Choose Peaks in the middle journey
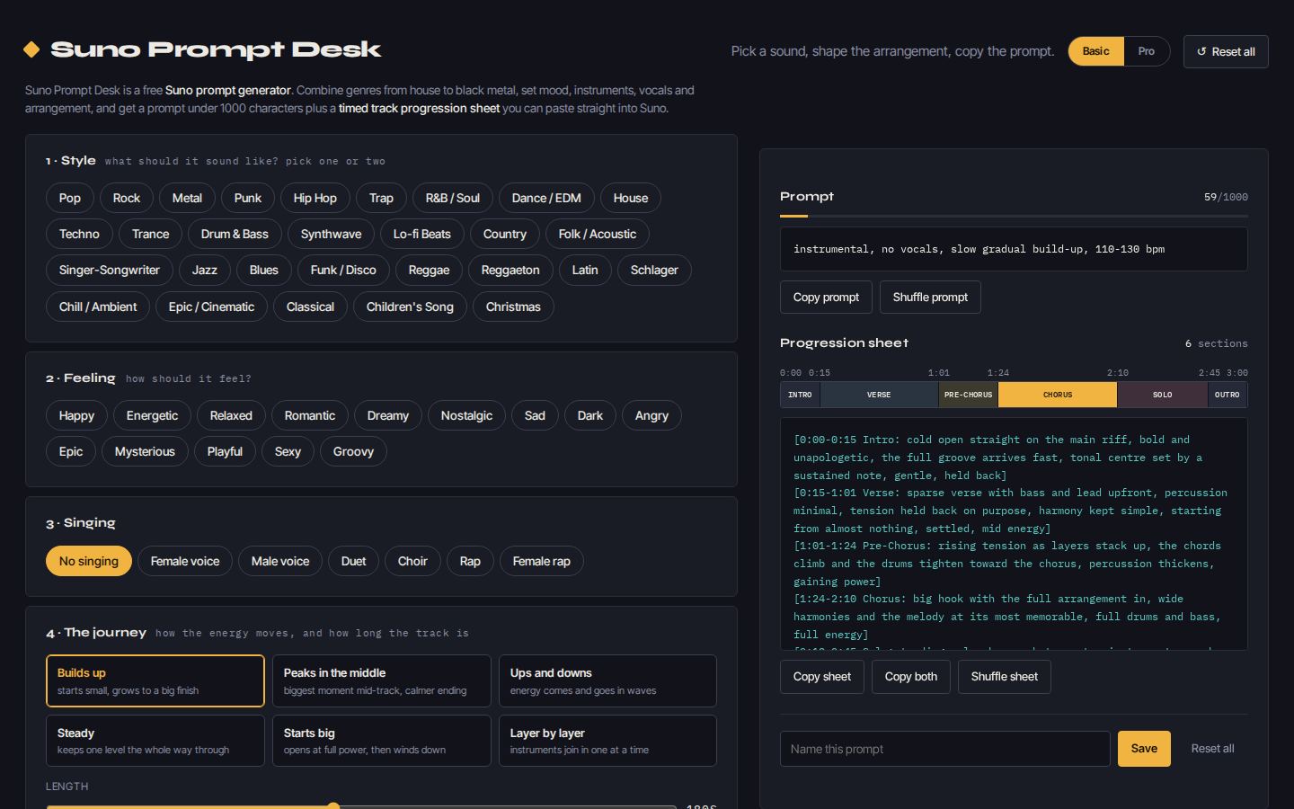Screen dimensions: 1294x809 click(x=382, y=680)
